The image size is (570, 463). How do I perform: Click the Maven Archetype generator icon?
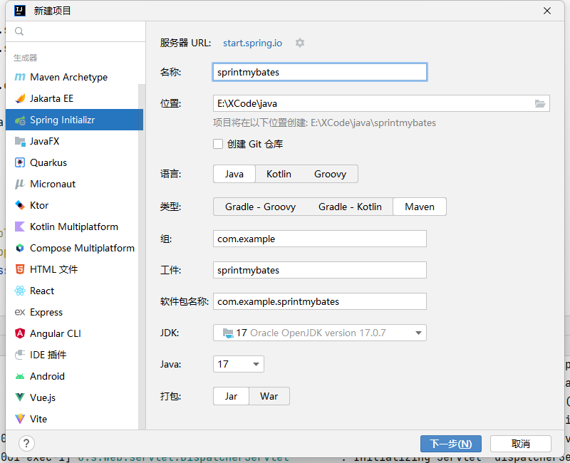[20, 77]
